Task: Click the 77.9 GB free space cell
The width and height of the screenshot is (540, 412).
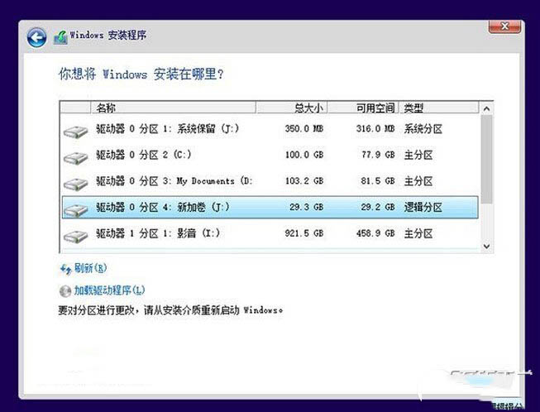Action: pos(378,155)
